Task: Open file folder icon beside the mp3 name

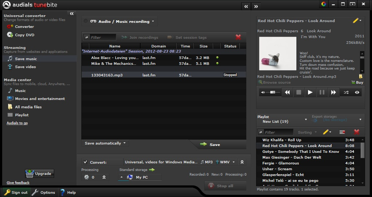Action: [x=361, y=76]
